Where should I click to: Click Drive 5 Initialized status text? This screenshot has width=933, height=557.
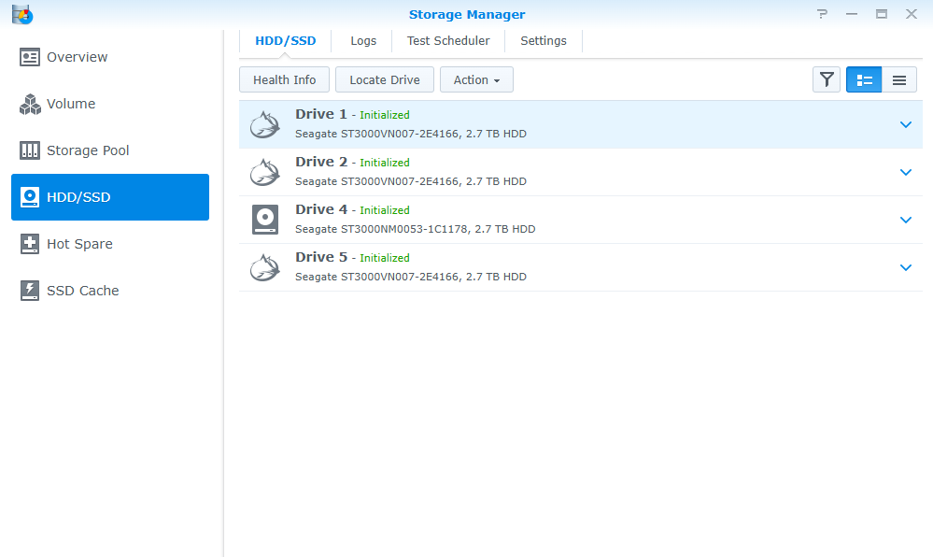(385, 258)
